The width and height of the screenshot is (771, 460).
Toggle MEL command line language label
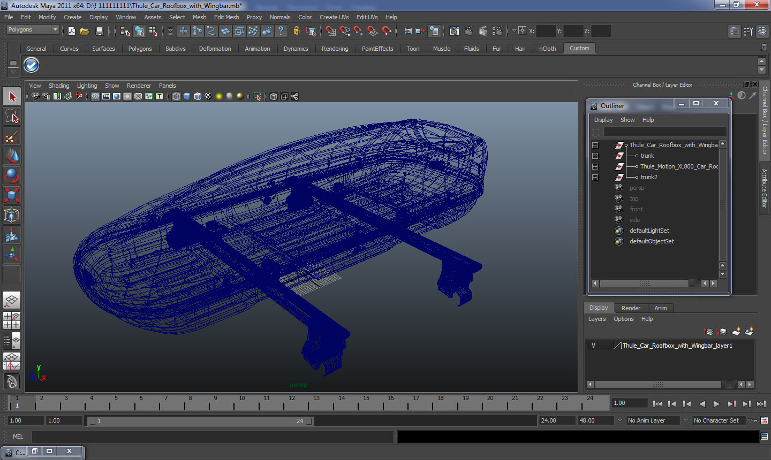click(x=18, y=436)
